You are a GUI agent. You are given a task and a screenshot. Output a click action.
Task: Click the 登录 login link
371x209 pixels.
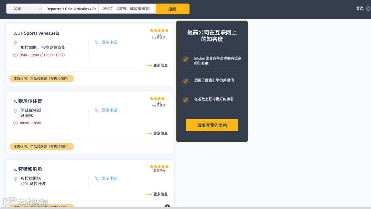pyautogui.click(x=360, y=9)
